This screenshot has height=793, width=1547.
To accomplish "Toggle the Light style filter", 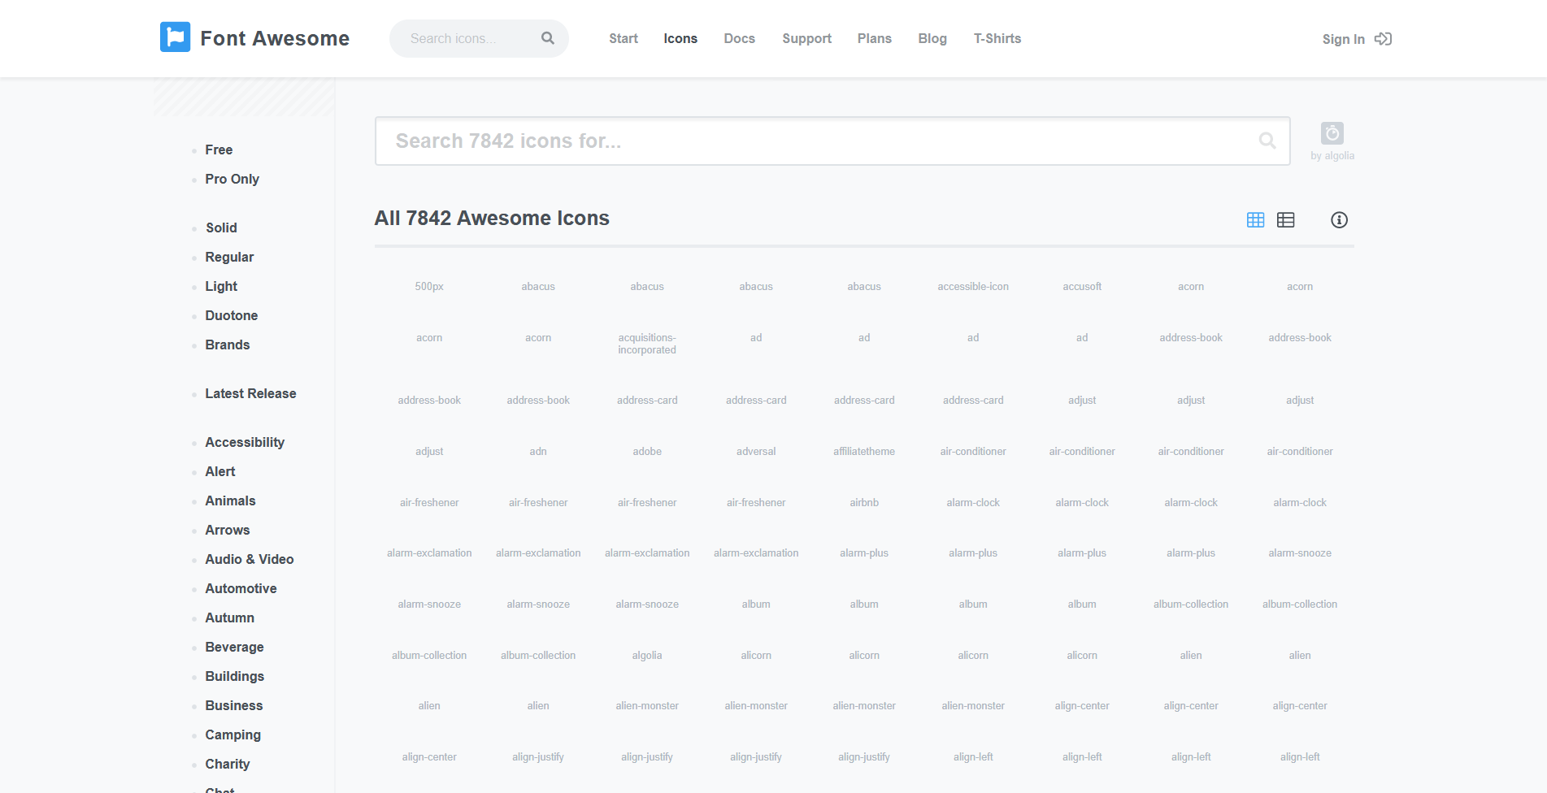I will tap(221, 286).
